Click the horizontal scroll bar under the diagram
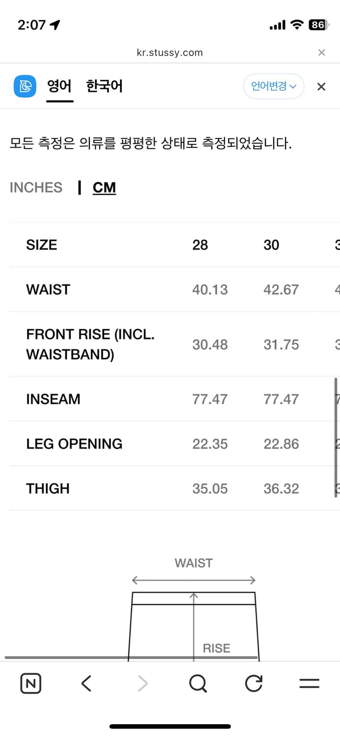This screenshot has width=340, height=736. coord(131,657)
